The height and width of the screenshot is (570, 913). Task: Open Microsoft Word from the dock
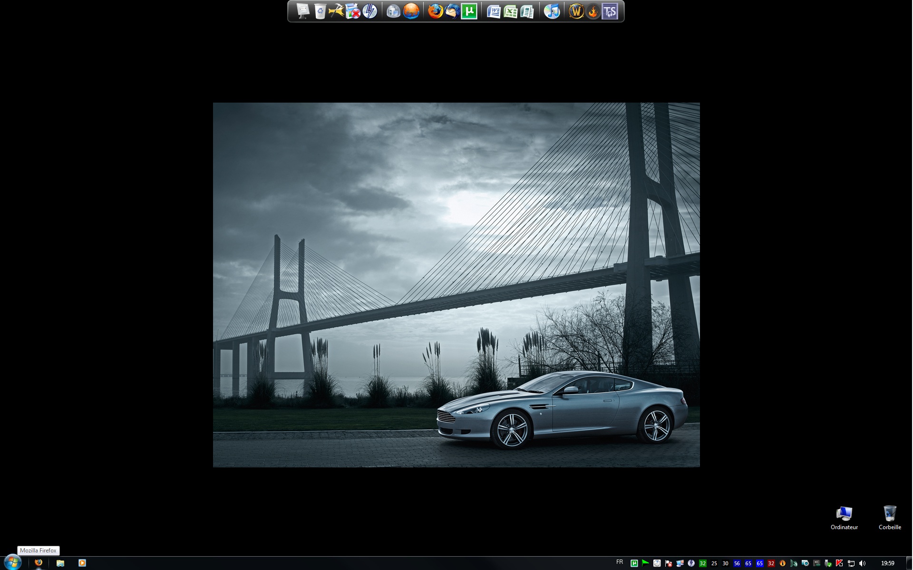click(494, 11)
